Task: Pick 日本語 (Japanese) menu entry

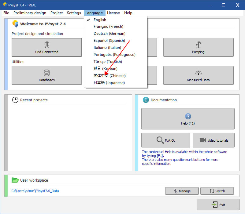Action: pyautogui.click(x=109, y=83)
